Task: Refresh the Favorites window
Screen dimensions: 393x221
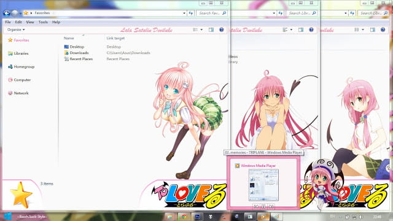Action: click(x=191, y=13)
